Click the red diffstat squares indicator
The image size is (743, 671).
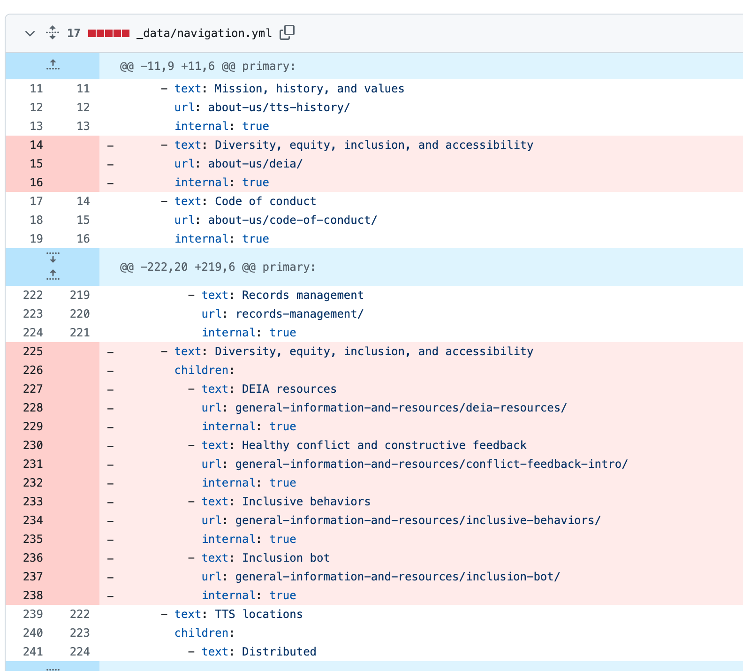(x=109, y=33)
